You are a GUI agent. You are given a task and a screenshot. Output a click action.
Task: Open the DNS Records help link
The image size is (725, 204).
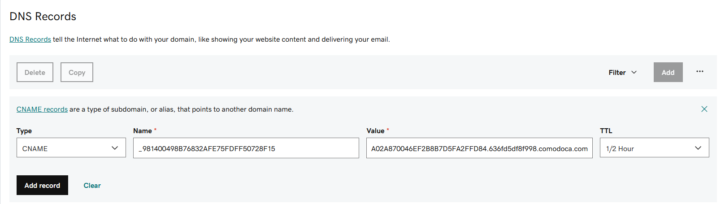point(30,39)
